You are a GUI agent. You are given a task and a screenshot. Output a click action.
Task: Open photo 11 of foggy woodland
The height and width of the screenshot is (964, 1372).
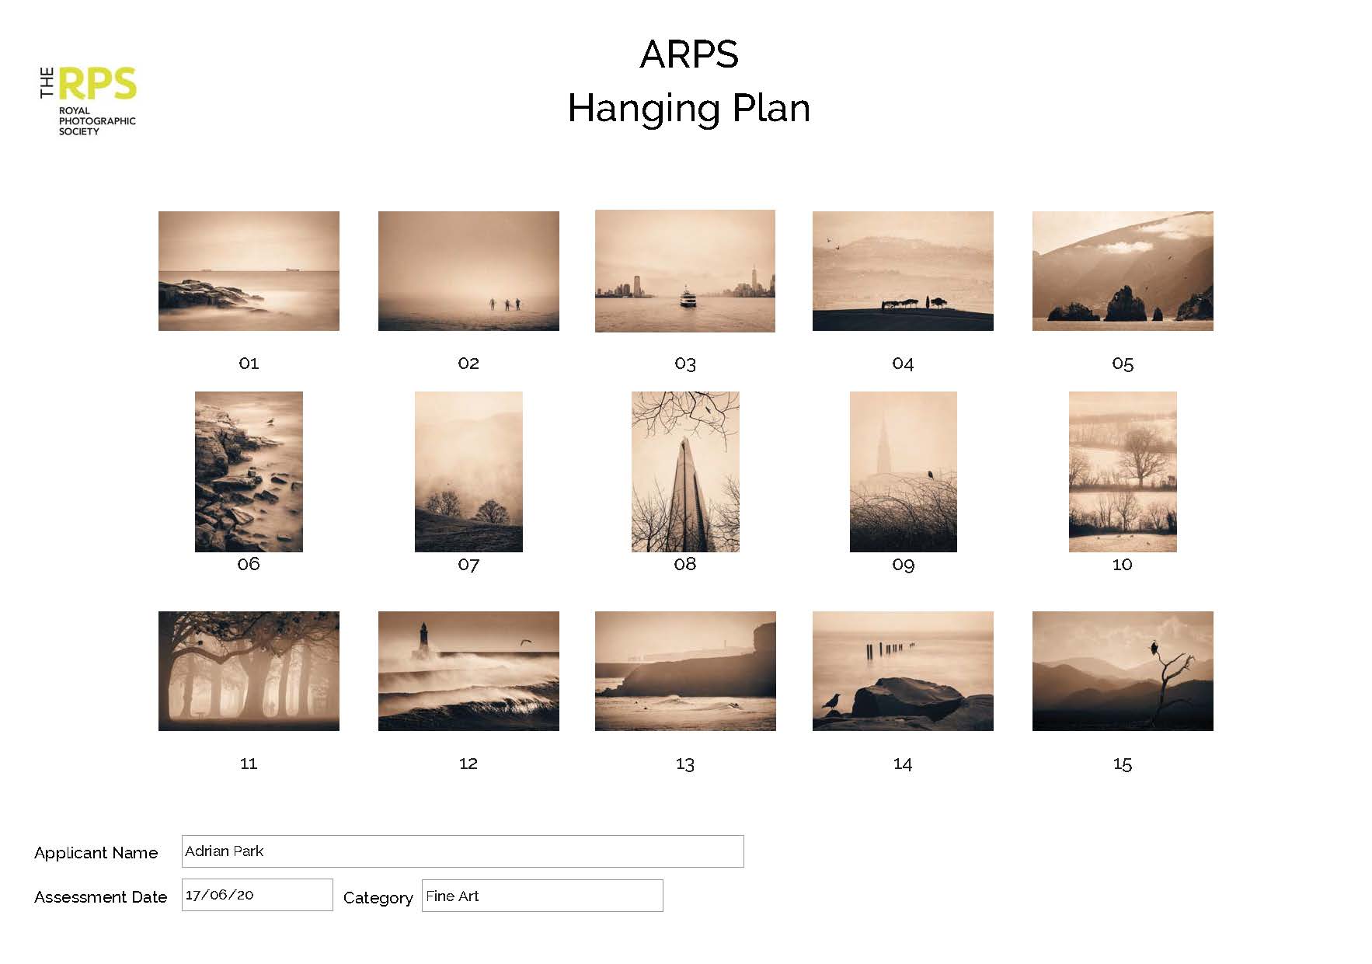pyautogui.click(x=249, y=670)
